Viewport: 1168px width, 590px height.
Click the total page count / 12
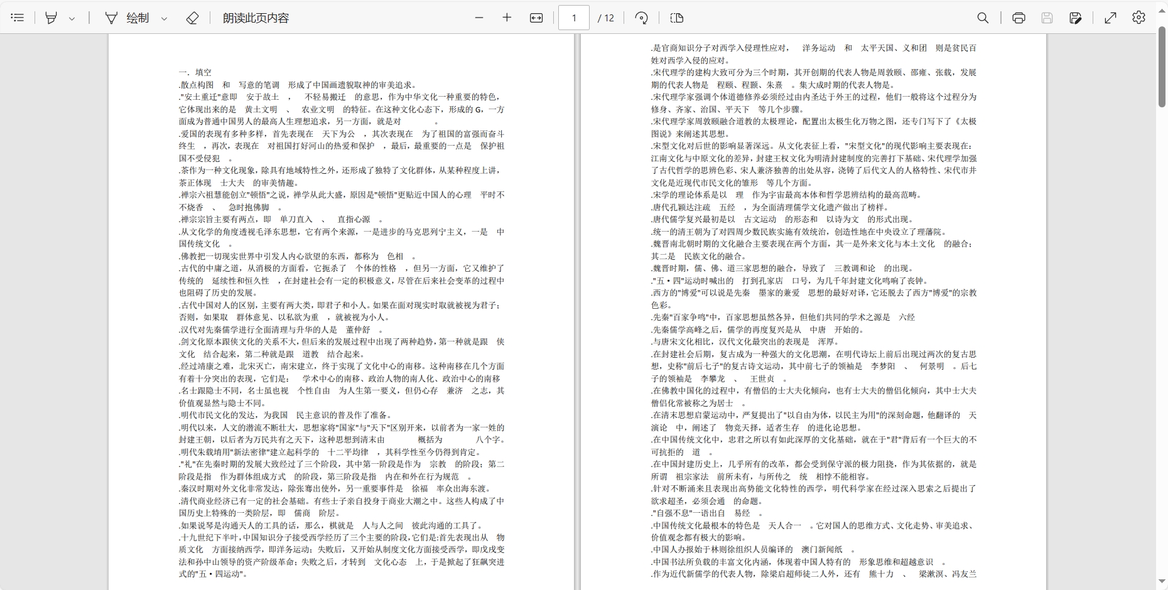[606, 18]
